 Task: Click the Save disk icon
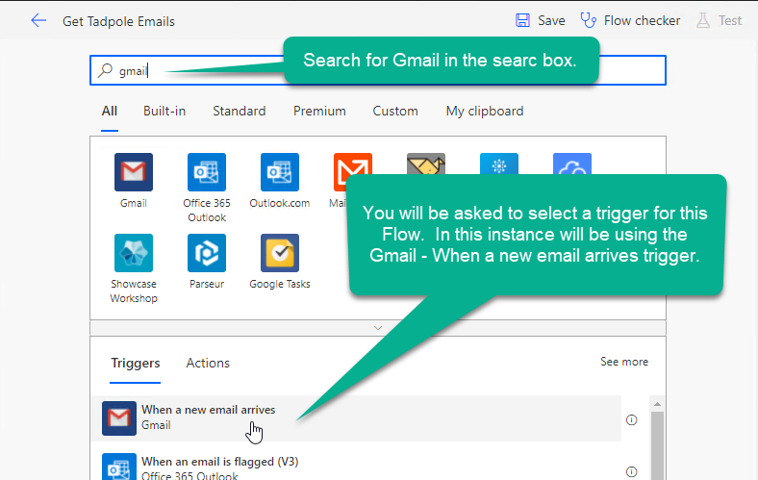coord(522,20)
